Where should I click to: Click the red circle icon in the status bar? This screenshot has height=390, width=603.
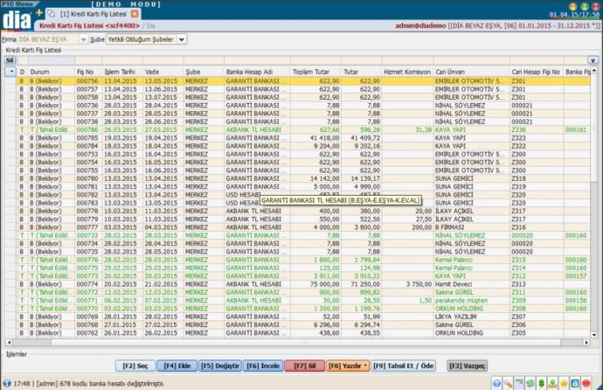pyautogui.click(x=586, y=383)
